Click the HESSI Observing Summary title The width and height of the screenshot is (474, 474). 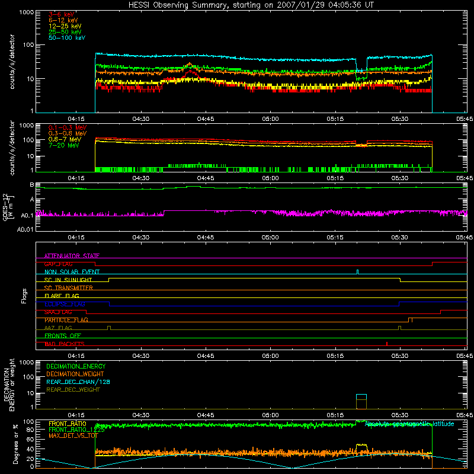pos(251,5)
